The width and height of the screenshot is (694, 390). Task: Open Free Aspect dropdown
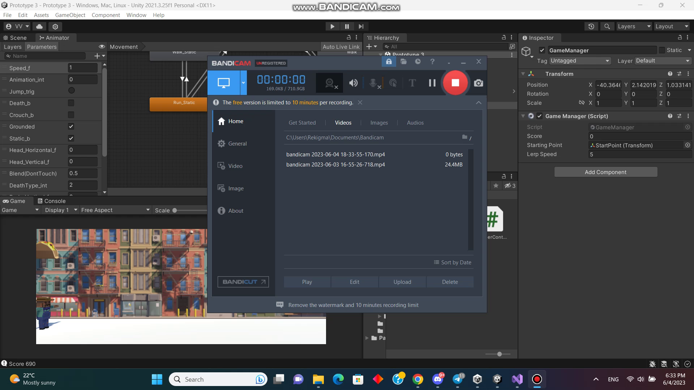pos(115,210)
